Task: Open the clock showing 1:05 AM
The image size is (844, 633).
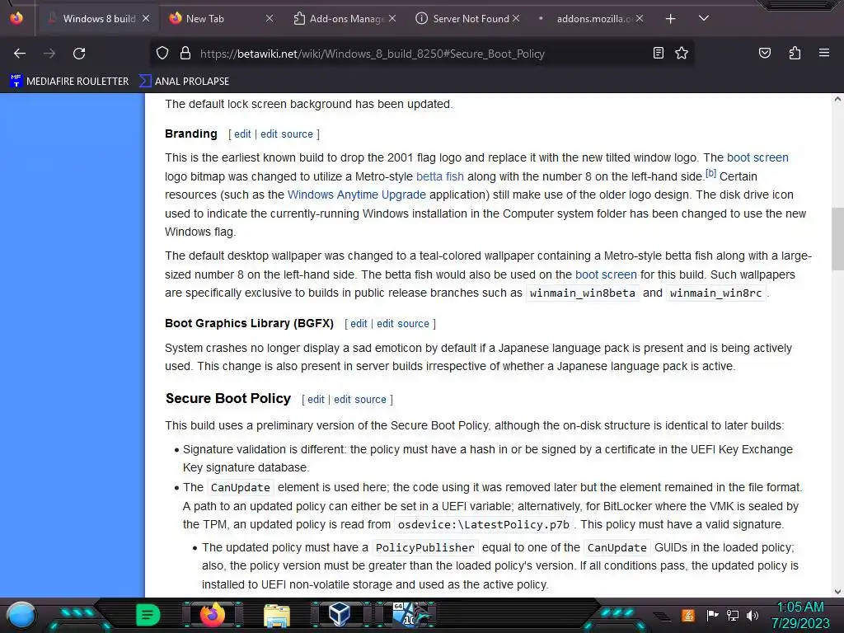Action: point(800,615)
